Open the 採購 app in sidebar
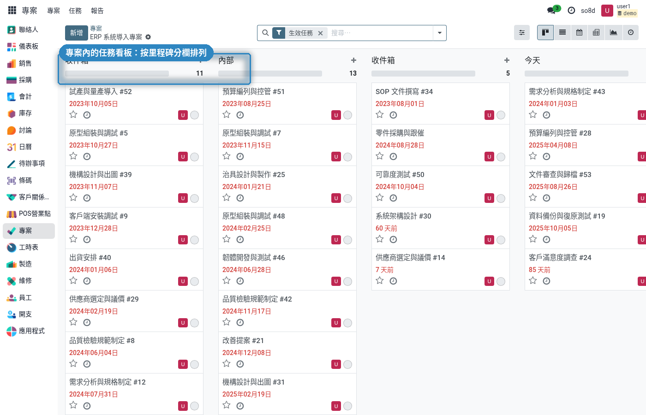Viewport: 646px width, 415px height. (29, 80)
